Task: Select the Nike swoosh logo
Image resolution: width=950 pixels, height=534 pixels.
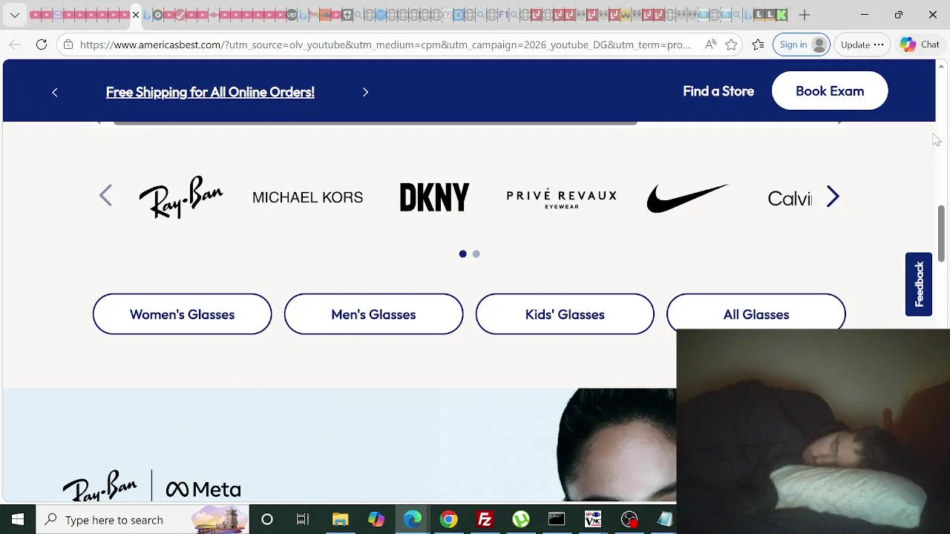Action: pos(687,198)
